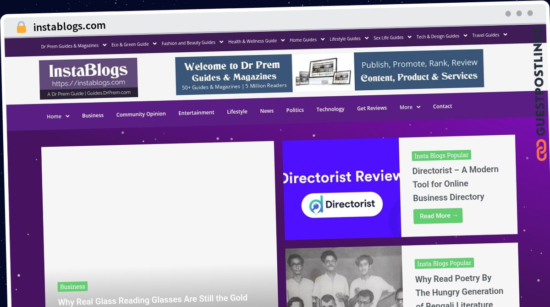550x307 pixels.
Task: Open the Business menu item
Action: tap(93, 115)
